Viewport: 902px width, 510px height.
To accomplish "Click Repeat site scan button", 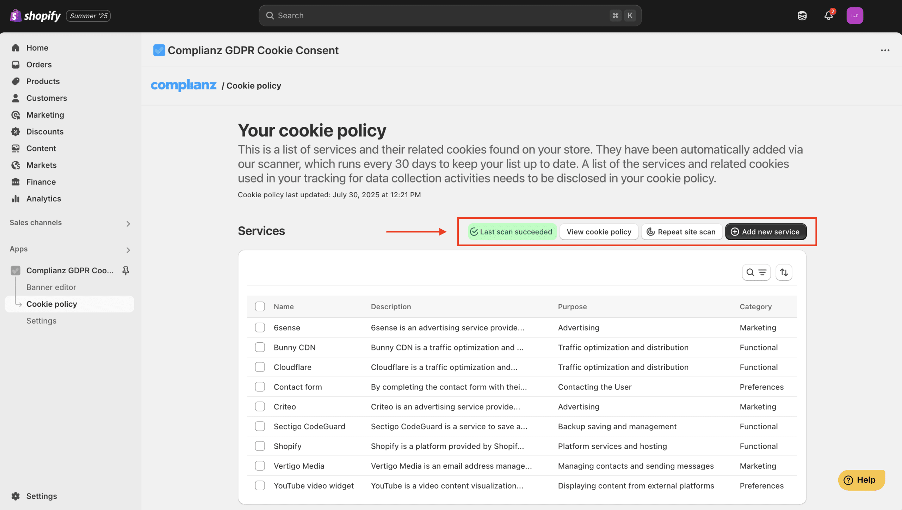I will 682,232.
